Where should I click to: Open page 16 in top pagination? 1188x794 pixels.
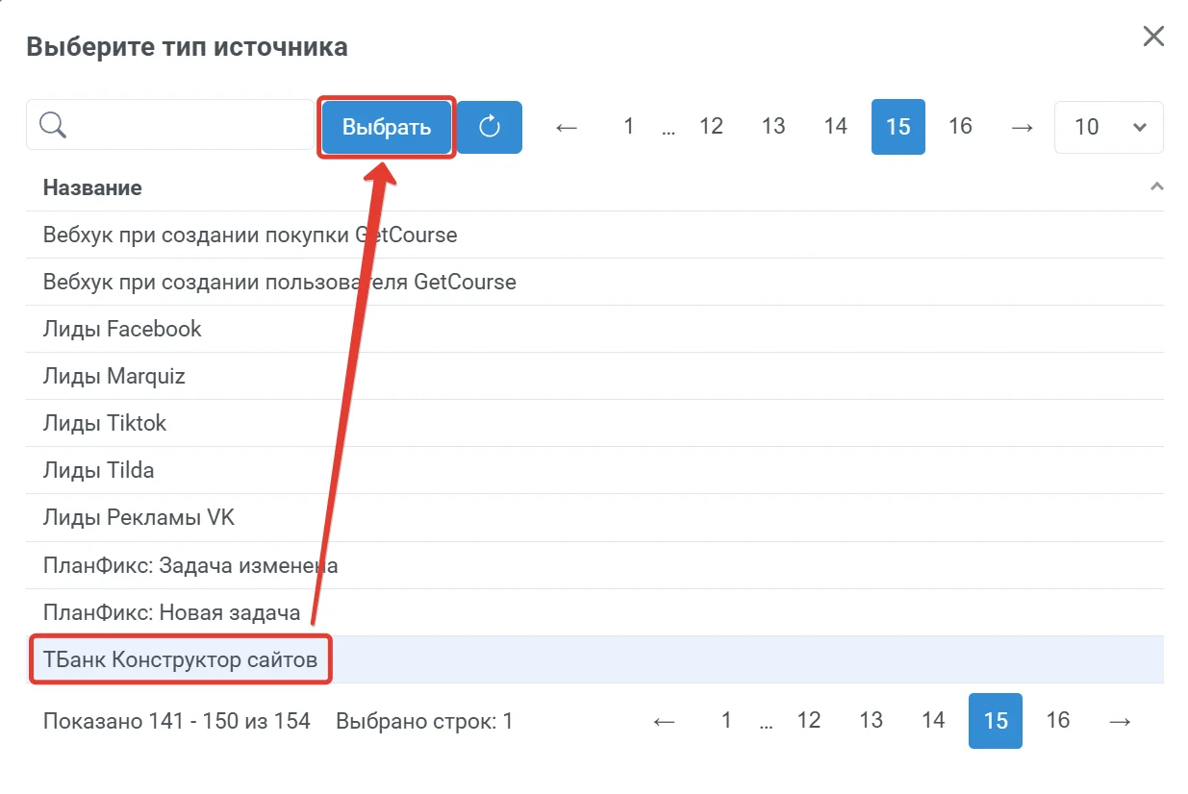tap(960, 126)
